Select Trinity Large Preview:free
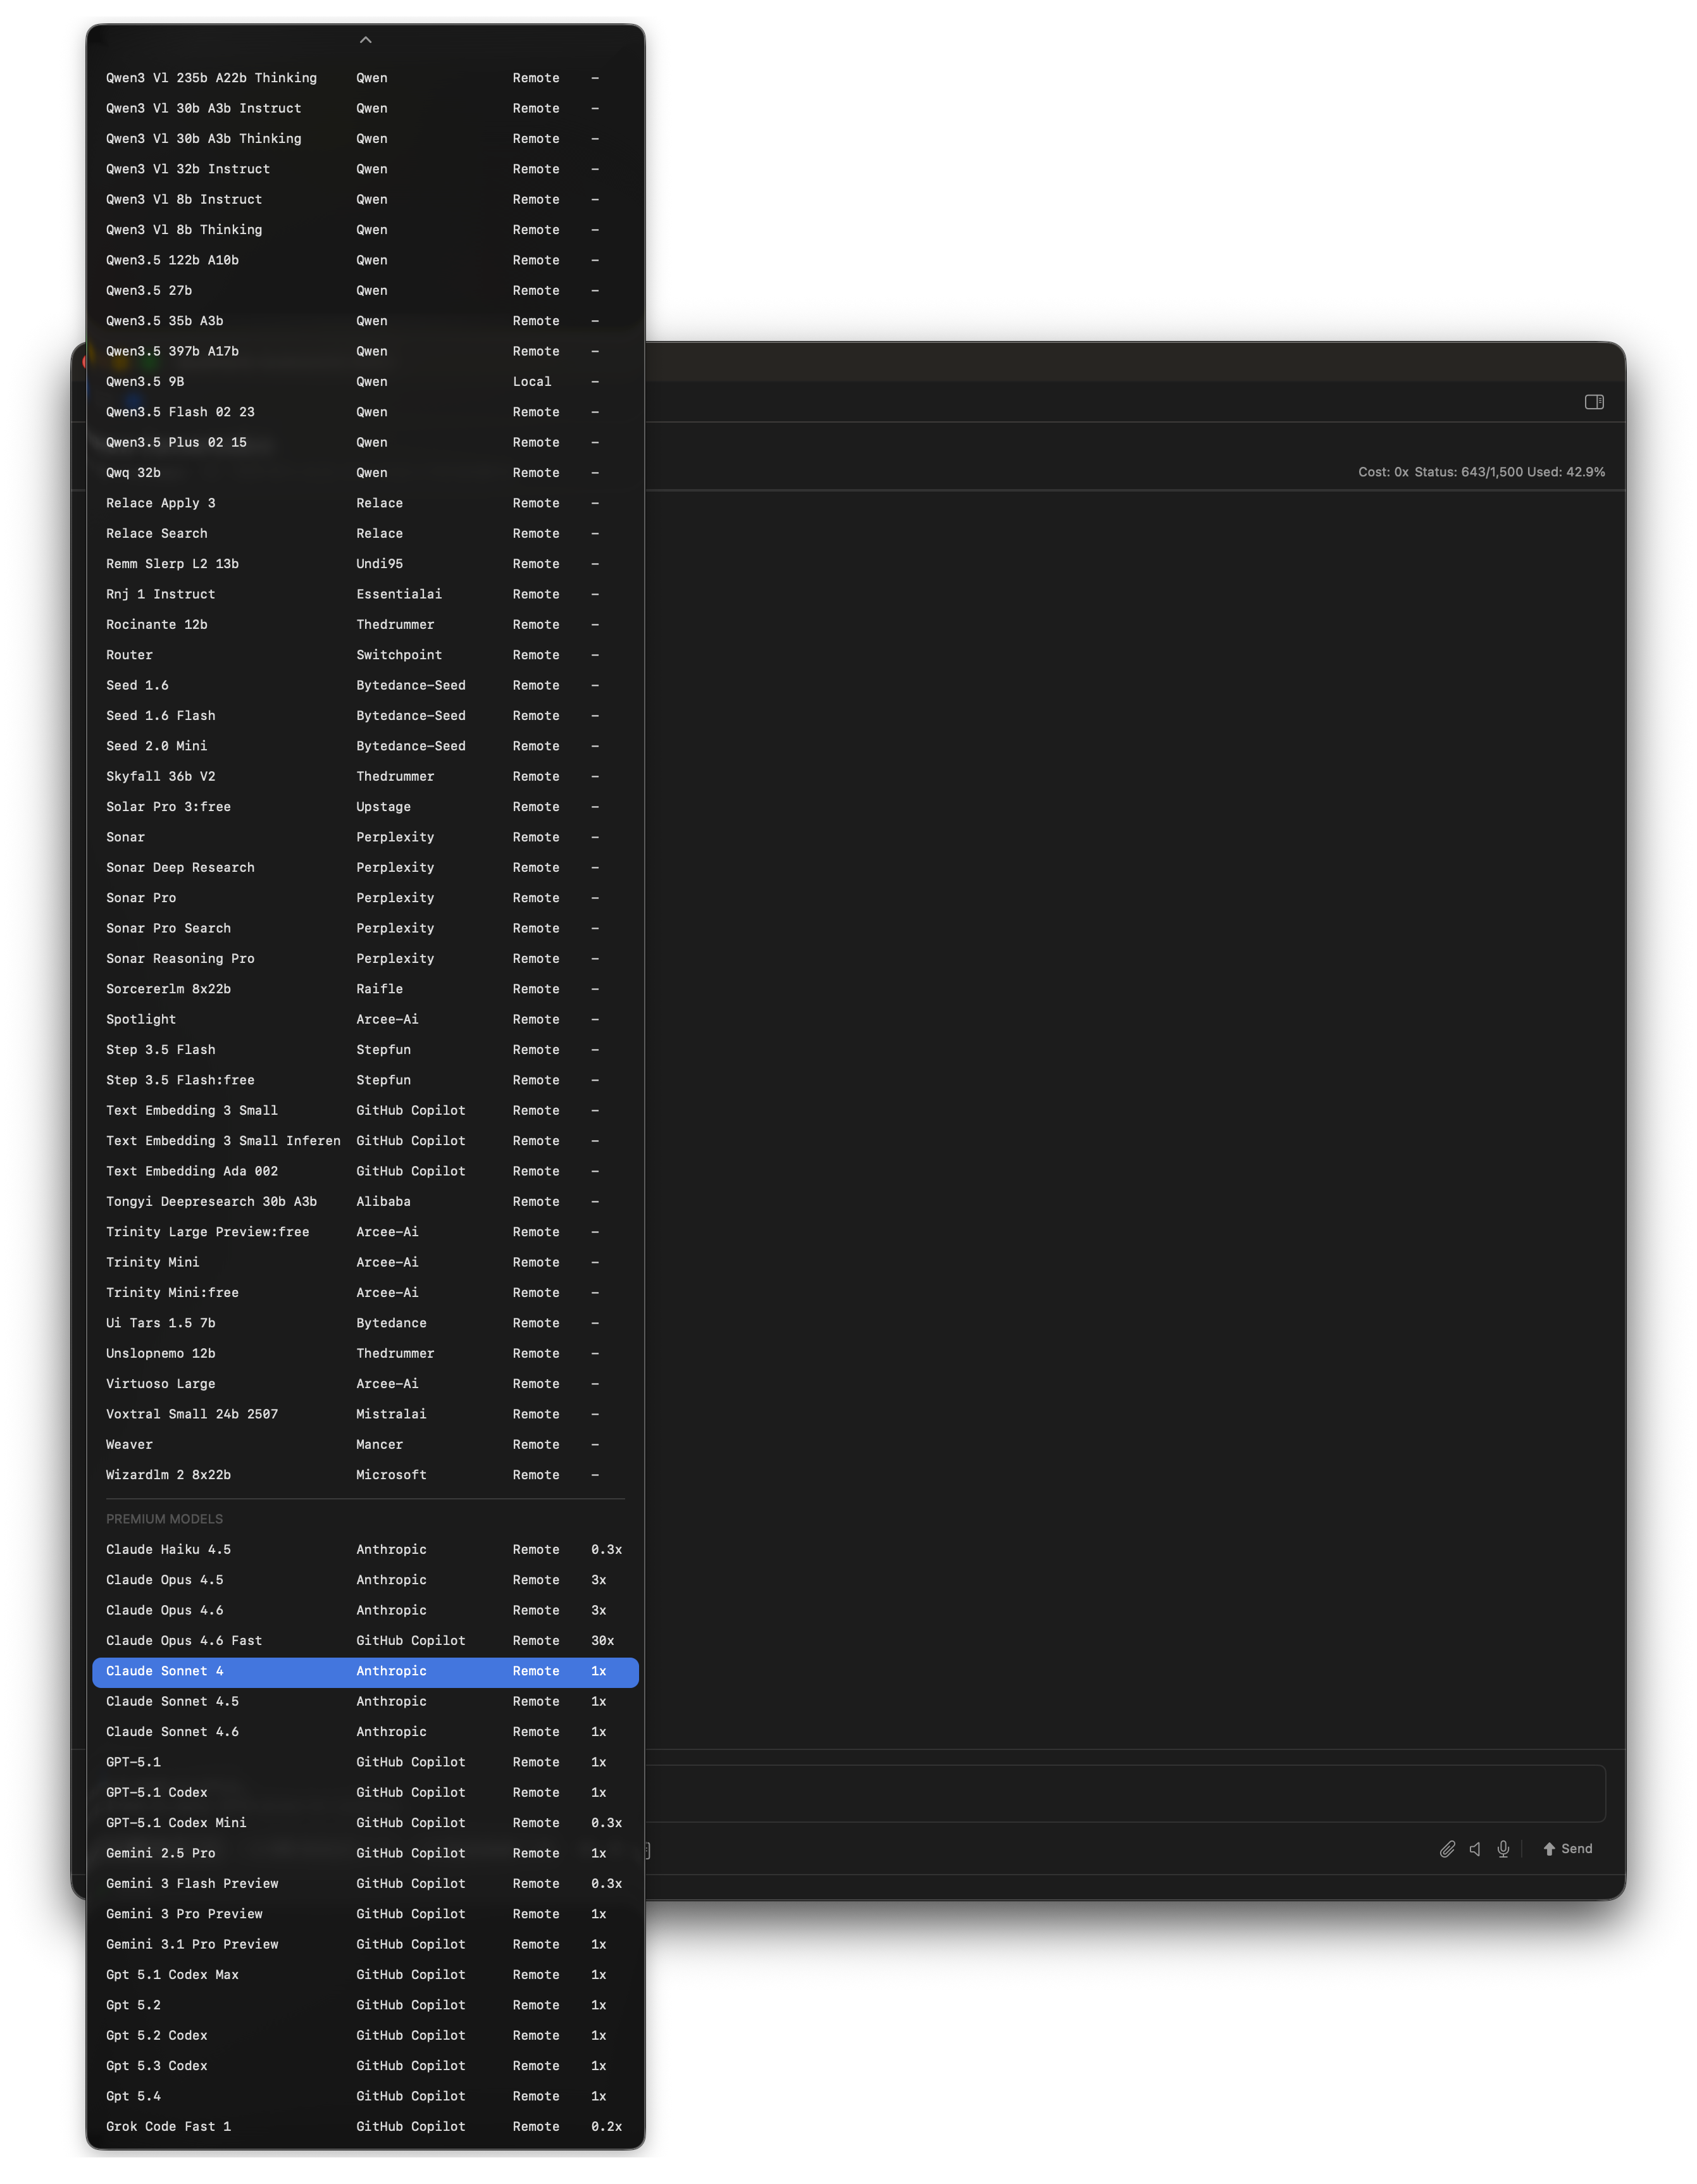Image resolution: width=1697 pixels, height=2184 pixels. 365,1232
